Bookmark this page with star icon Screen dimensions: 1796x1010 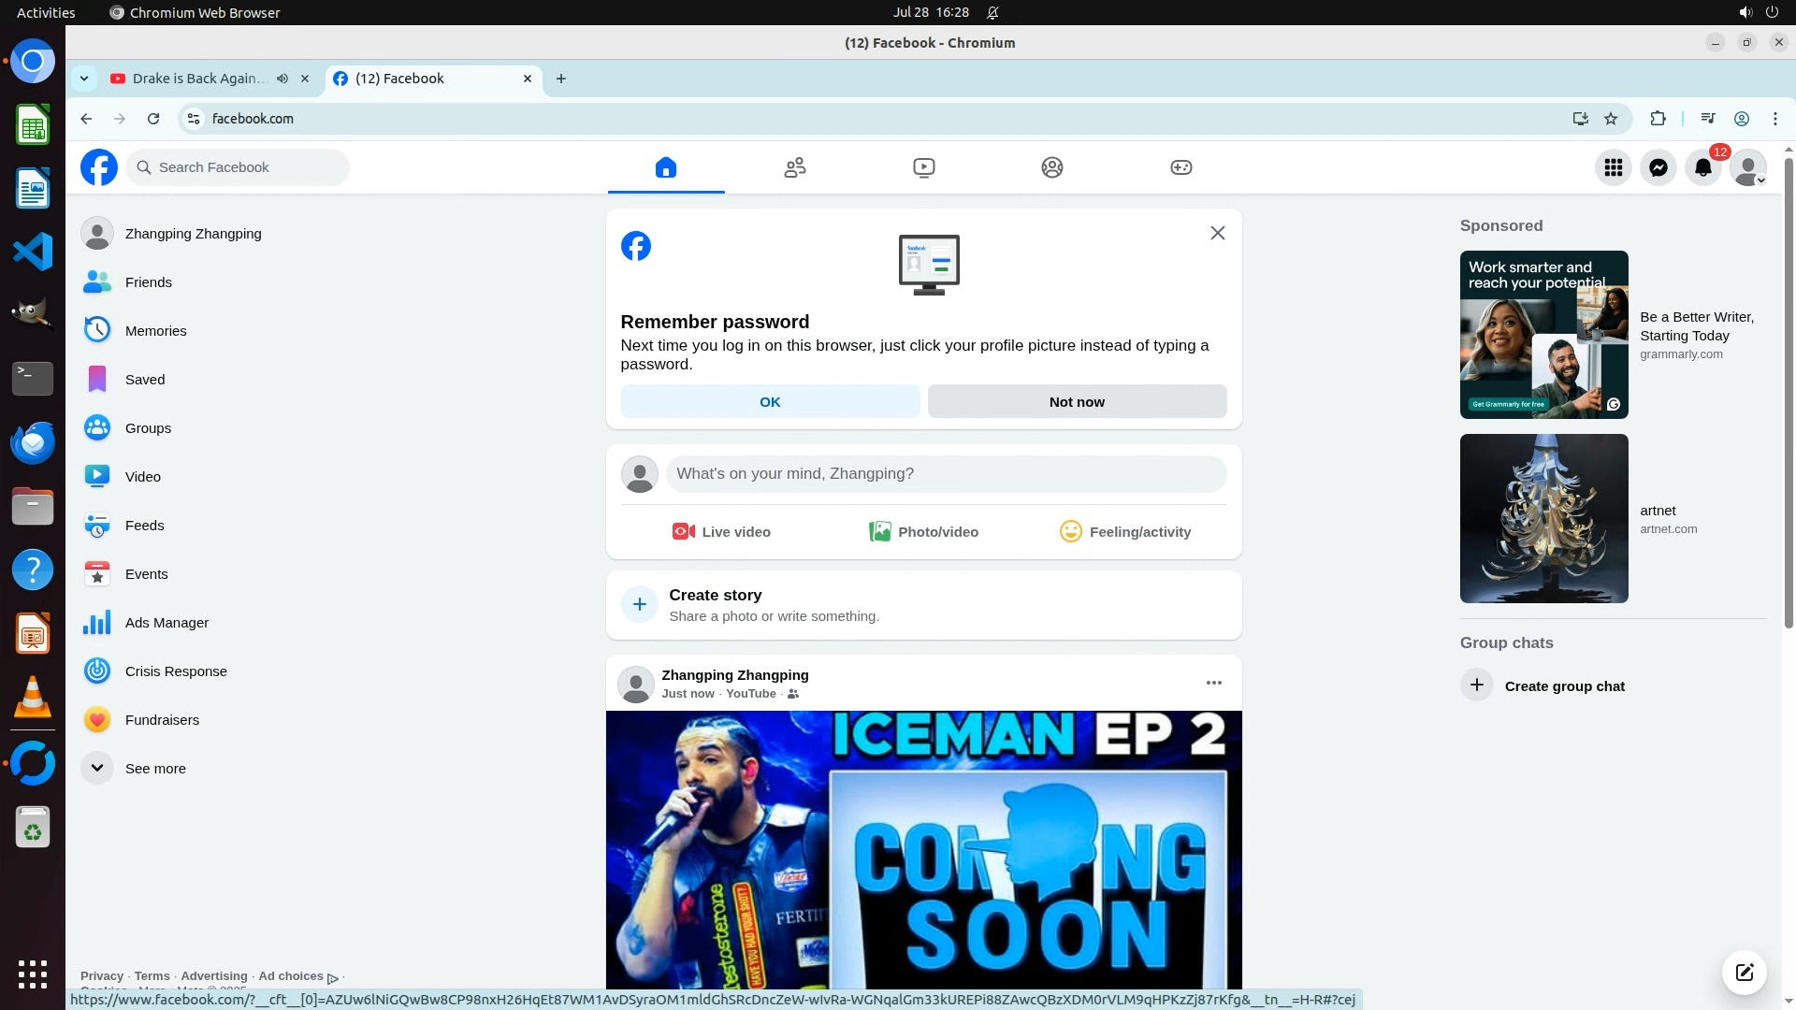[1610, 119]
